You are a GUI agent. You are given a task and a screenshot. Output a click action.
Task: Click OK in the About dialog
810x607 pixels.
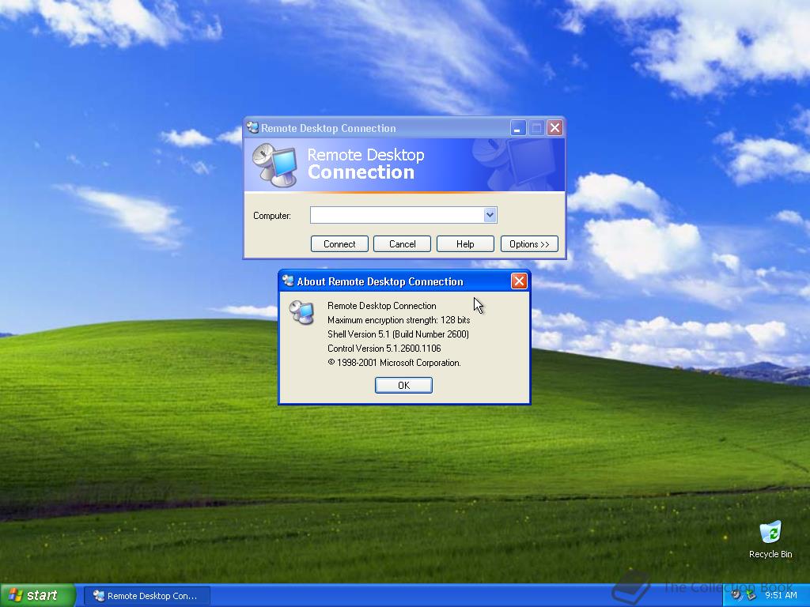tap(403, 385)
